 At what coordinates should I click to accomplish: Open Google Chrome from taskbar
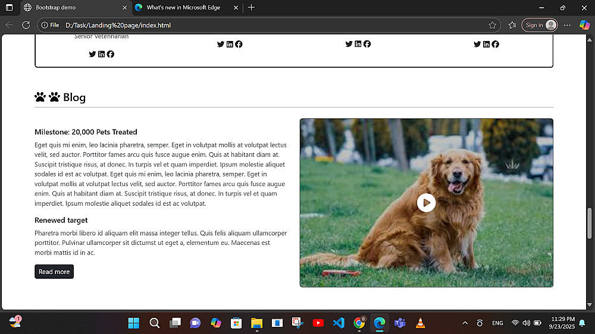(359, 323)
